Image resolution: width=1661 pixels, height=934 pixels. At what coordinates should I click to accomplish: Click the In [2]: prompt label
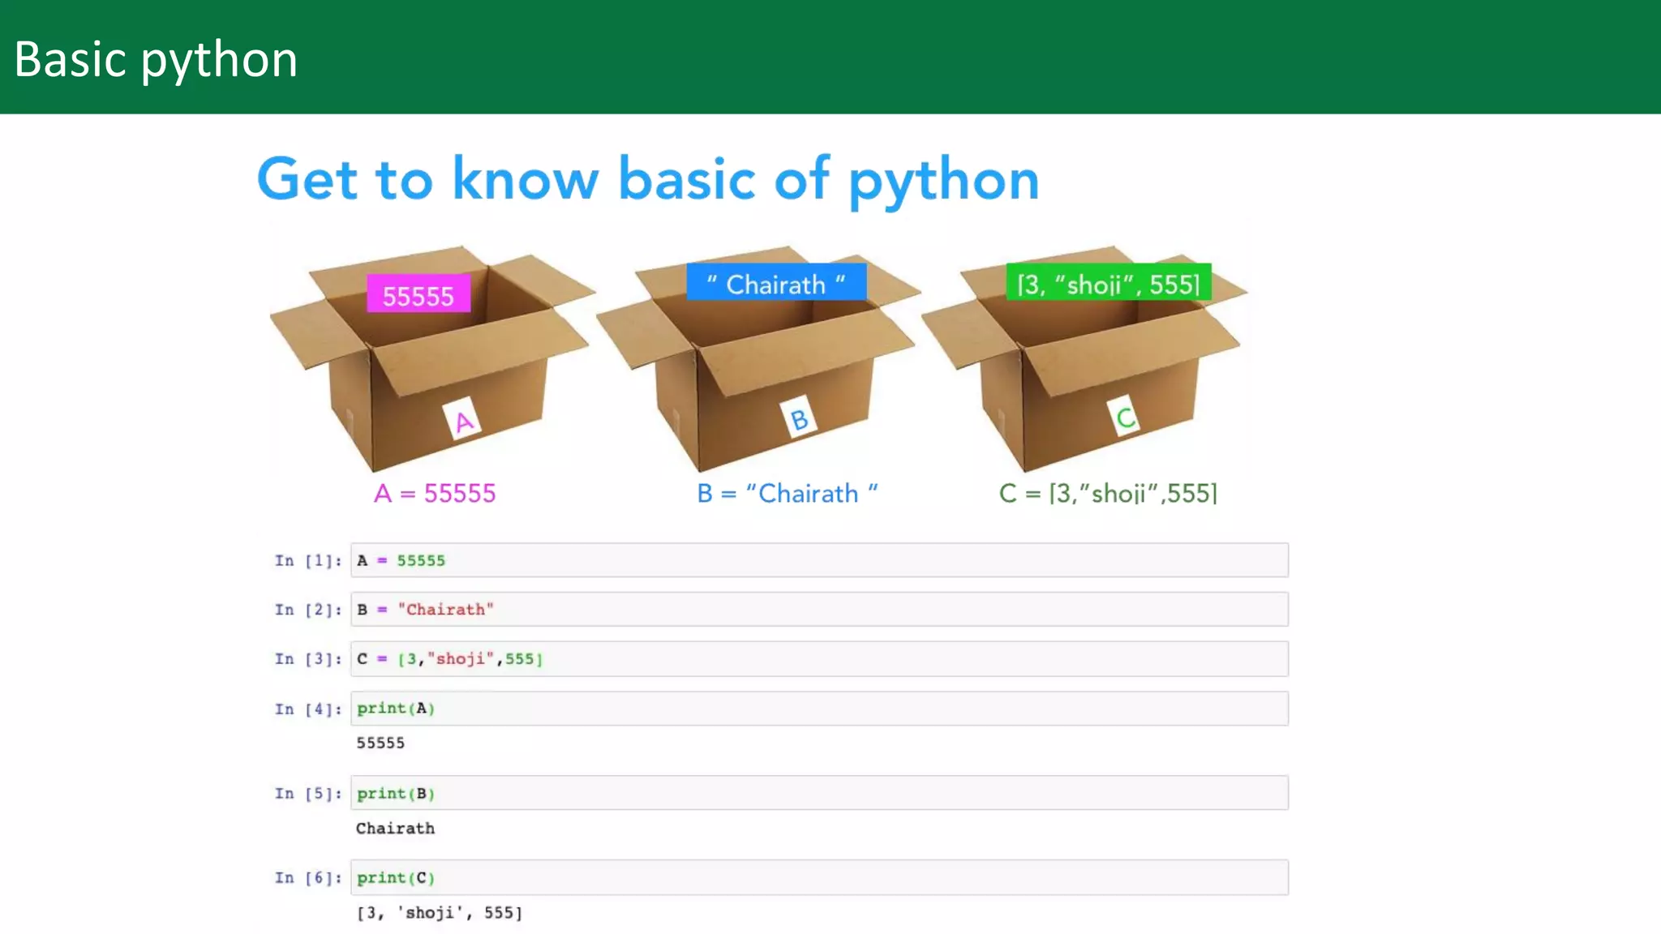click(x=308, y=610)
